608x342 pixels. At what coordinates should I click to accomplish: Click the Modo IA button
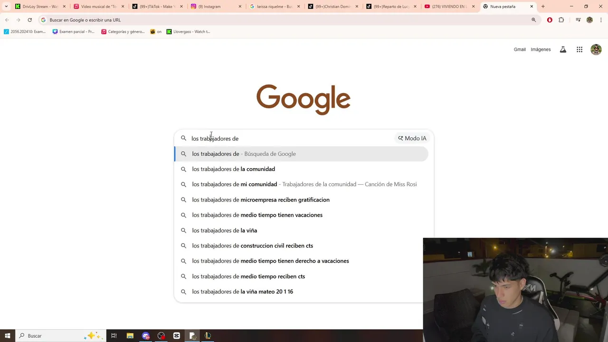pyautogui.click(x=412, y=138)
